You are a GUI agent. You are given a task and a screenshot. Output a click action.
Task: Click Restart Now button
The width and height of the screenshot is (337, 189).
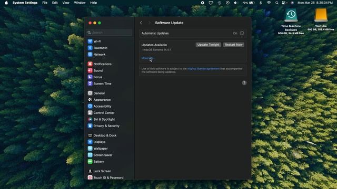pos(234,45)
